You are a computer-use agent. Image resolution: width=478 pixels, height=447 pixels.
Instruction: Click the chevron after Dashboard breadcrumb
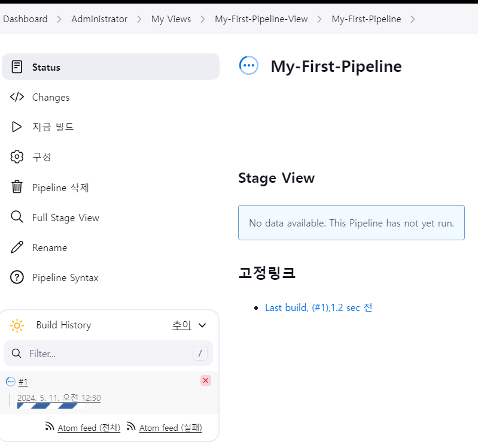59,19
